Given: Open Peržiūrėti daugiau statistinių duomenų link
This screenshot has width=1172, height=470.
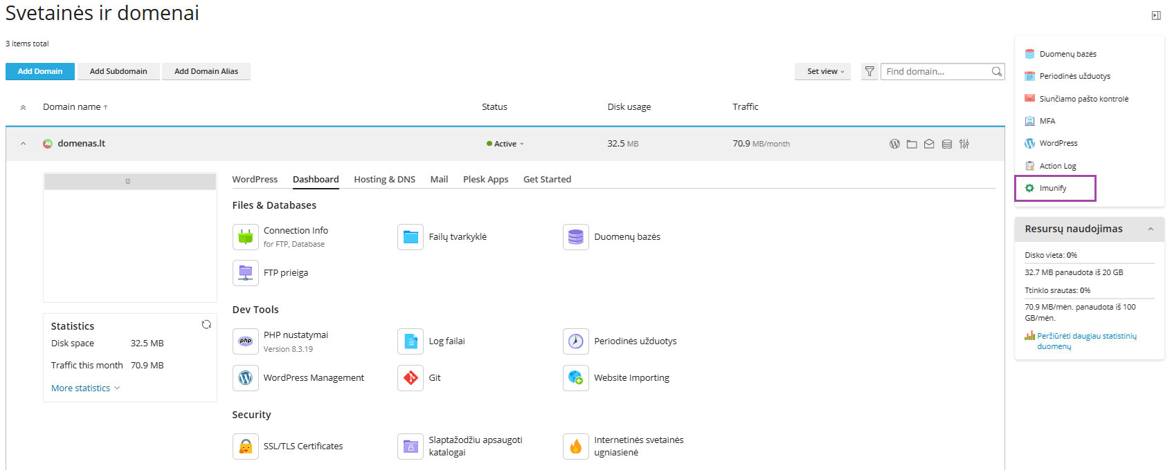Looking at the screenshot, I should 1086,341.
